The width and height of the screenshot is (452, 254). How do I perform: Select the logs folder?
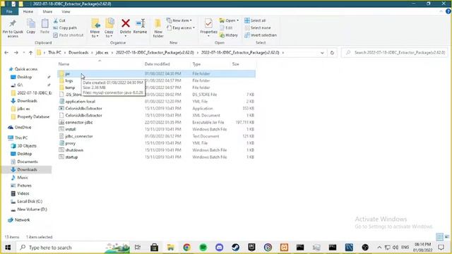click(x=69, y=80)
